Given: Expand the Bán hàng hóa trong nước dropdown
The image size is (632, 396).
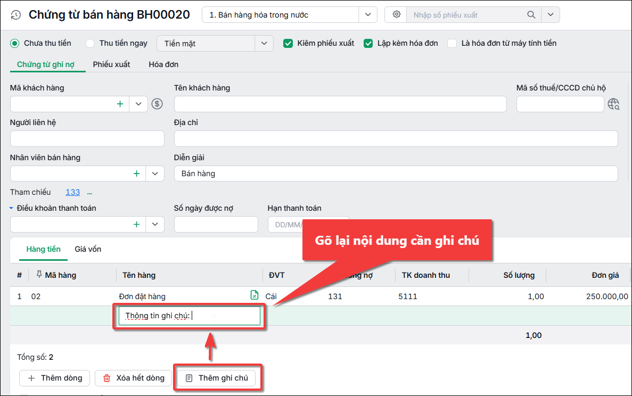Looking at the screenshot, I should tap(367, 14).
